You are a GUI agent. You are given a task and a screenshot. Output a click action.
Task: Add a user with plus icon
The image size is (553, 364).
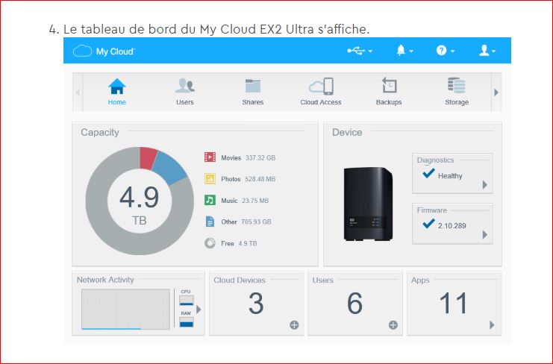click(393, 325)
